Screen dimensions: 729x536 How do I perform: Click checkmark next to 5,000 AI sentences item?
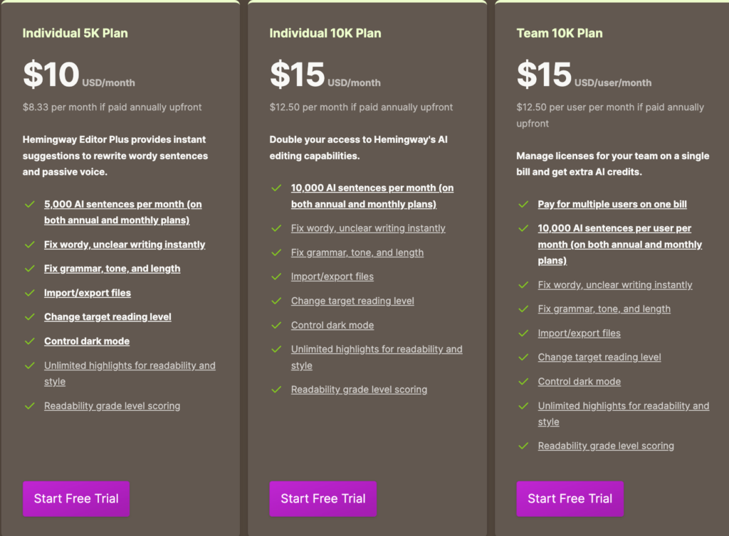point(30,204)
